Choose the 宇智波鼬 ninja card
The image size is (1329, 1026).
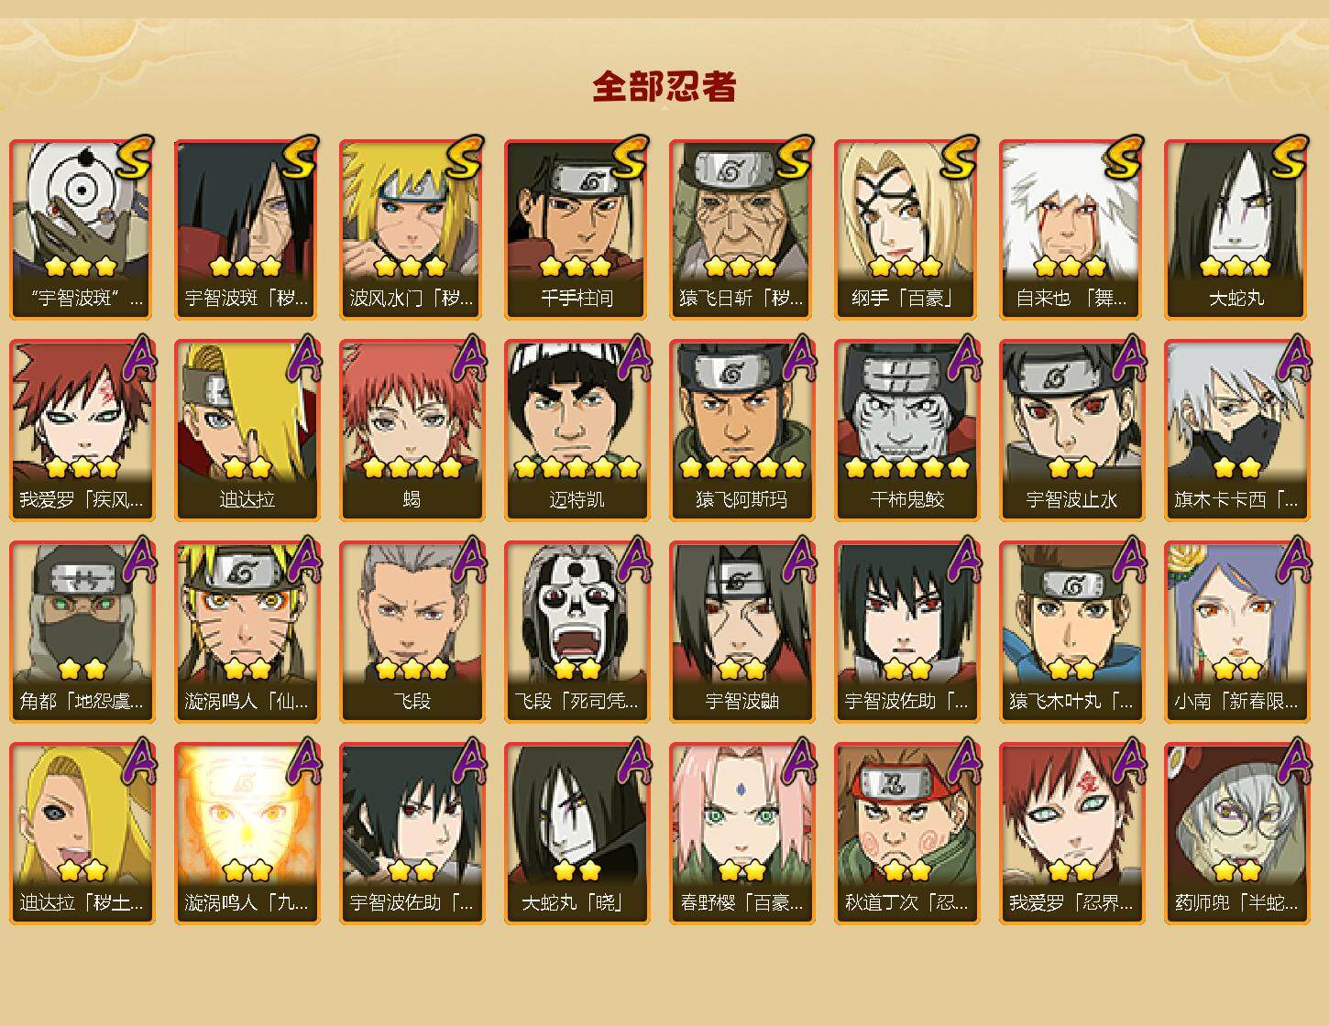741,632
